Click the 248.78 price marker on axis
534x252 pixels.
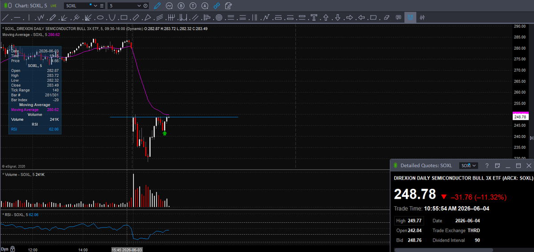[520, 116]
